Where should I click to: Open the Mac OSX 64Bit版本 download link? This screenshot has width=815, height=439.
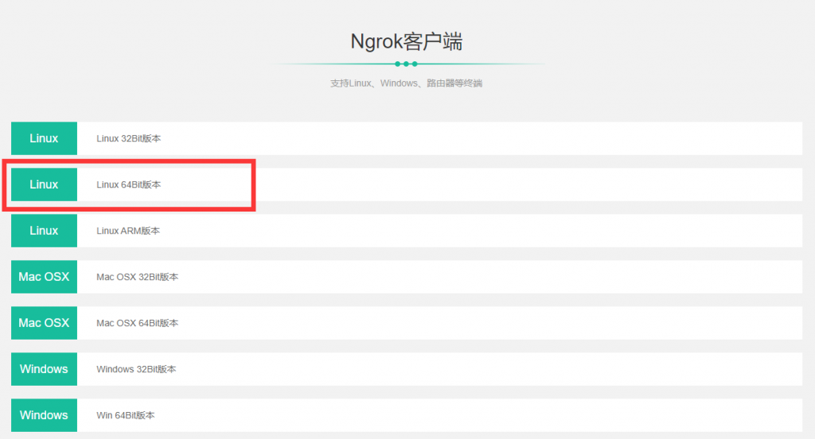pyautogui.click(x=137, y=323)
